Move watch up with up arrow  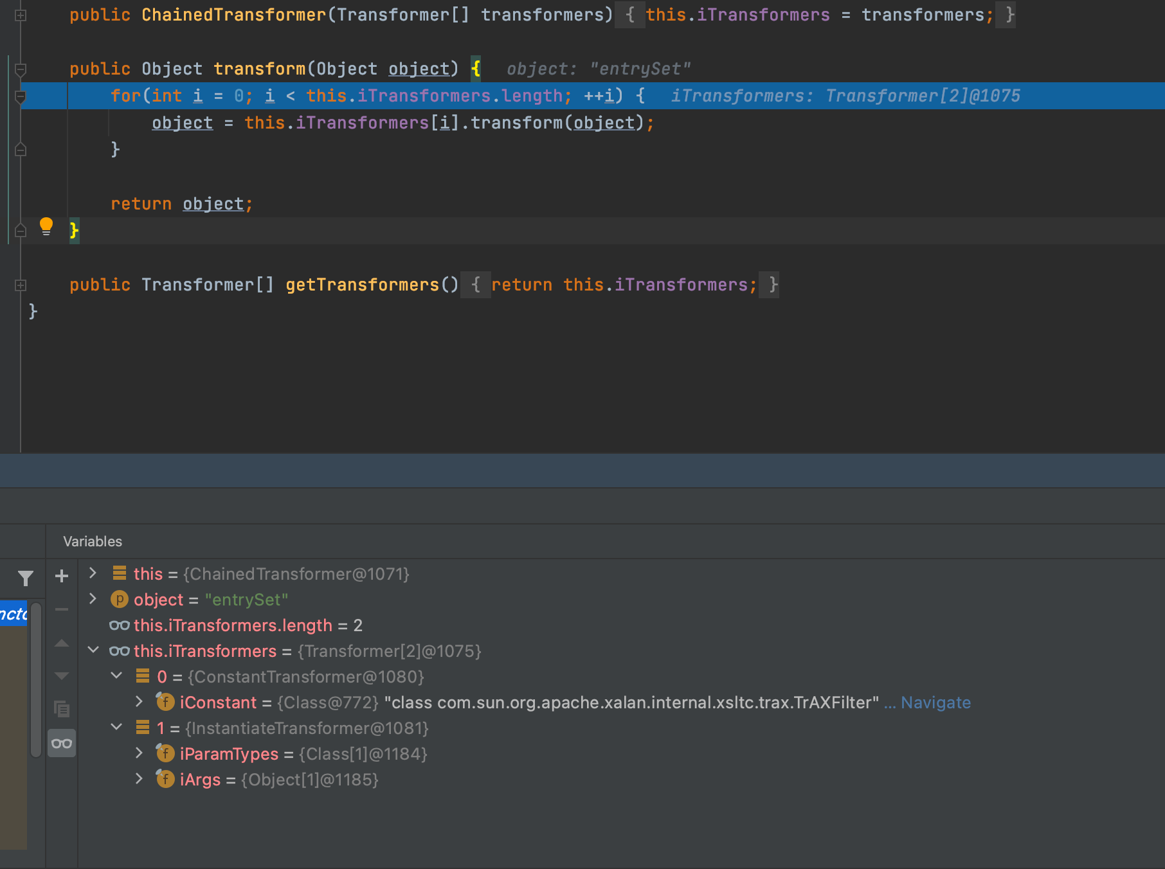pos(62,643)
